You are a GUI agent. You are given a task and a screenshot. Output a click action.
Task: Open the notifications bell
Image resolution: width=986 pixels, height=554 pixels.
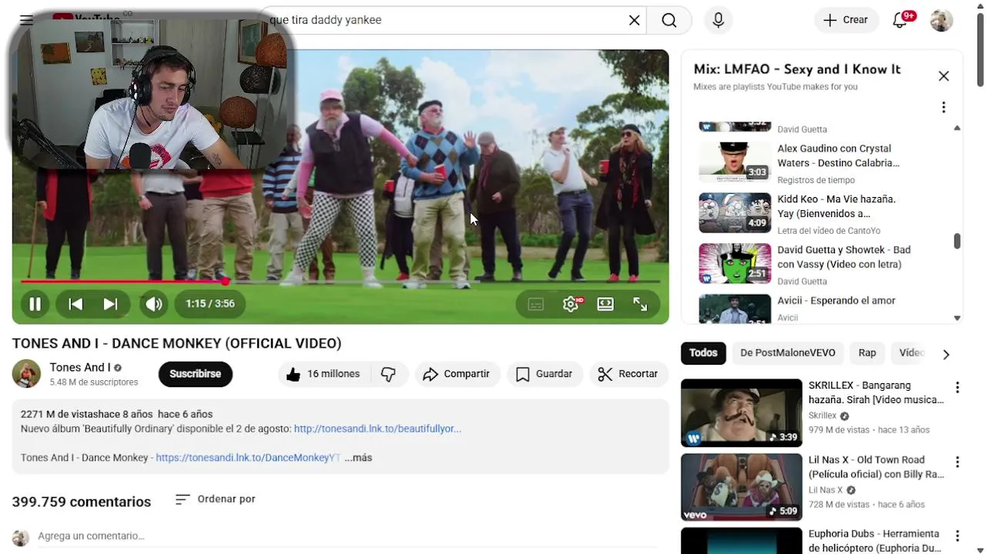point(900,20)
